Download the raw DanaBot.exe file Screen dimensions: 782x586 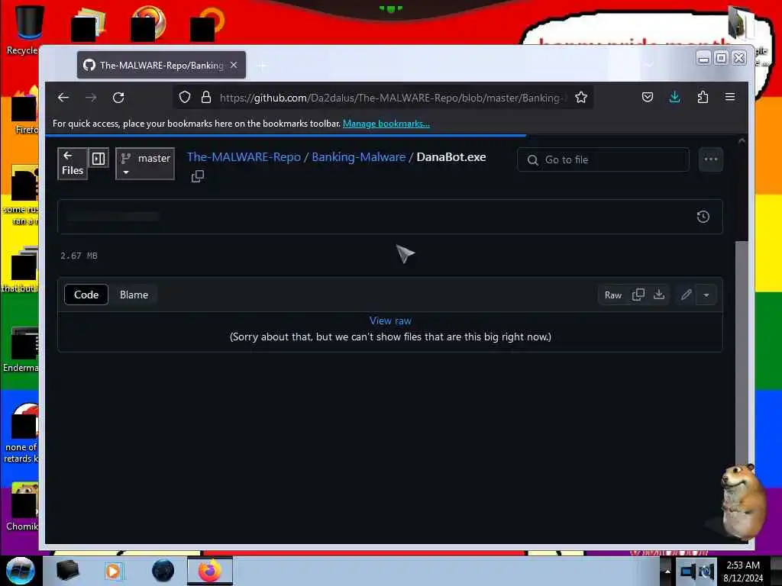point(659,295)
